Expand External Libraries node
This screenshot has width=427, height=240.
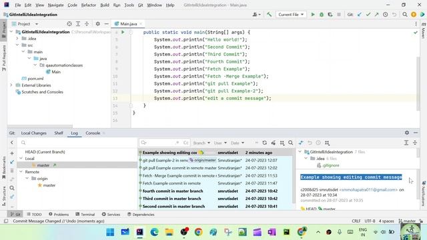click(11, 85)
